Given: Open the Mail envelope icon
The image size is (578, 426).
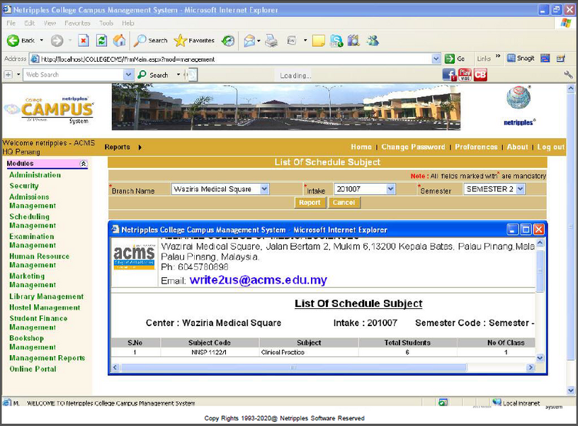Looking at the screenshot, I should pos(249,40).
